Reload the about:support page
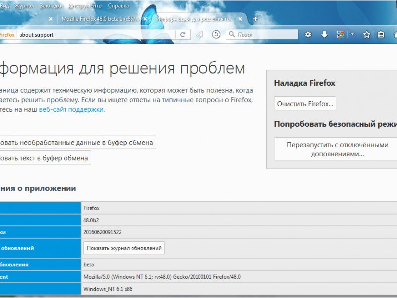Viewport: 397px width, 298px height. (183, 34)
